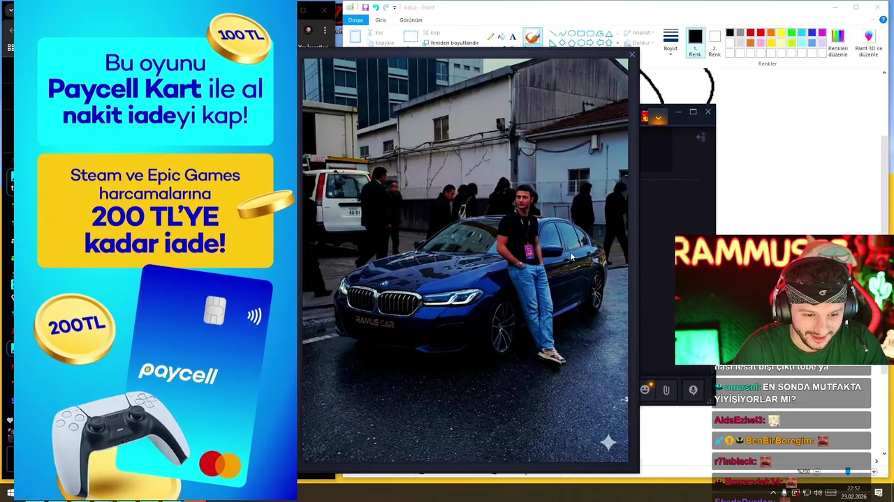
Task: Open the emoji picker in the chat window
Action: click(x=645, y=390)
